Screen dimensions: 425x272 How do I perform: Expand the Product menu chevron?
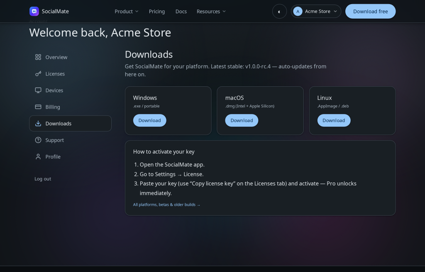pyautogui.click(x=137, y=11)
